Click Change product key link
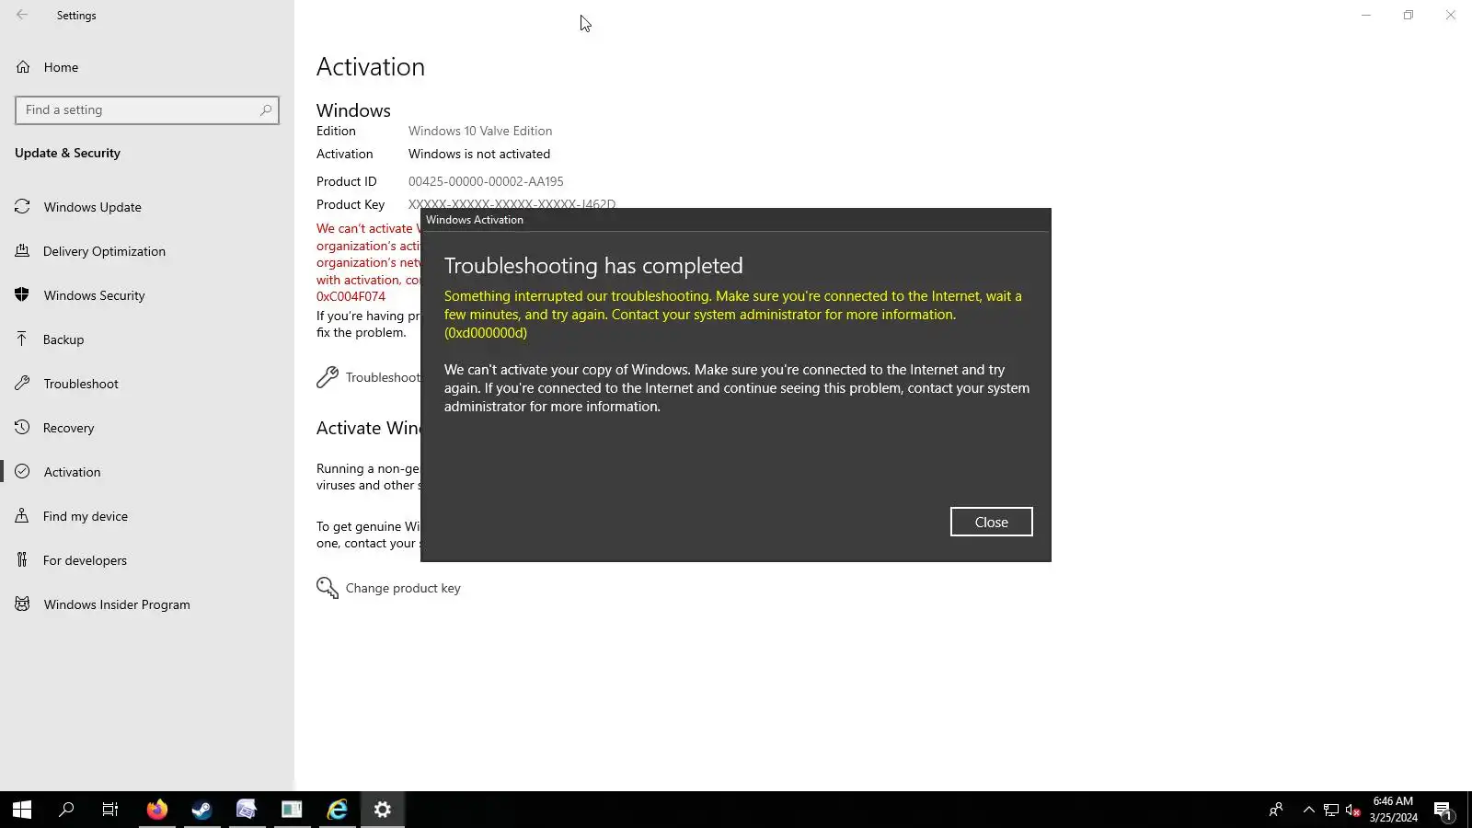The height and width of the screenshot is (828, 1472). [x=403, y=588]
